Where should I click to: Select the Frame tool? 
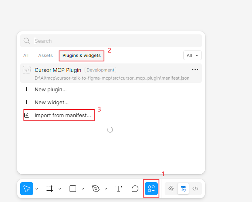[x=50, y=189]
